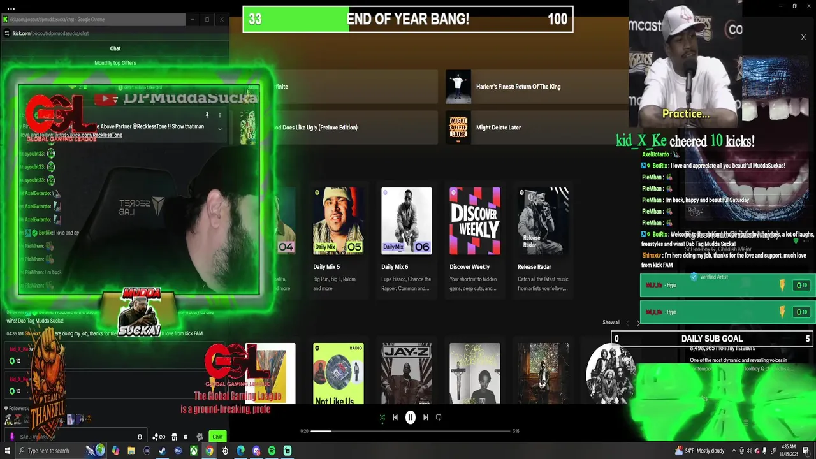Open the Windows notification center icon
The height and width of the screenshot is (459, 816).
pos(806,451)
